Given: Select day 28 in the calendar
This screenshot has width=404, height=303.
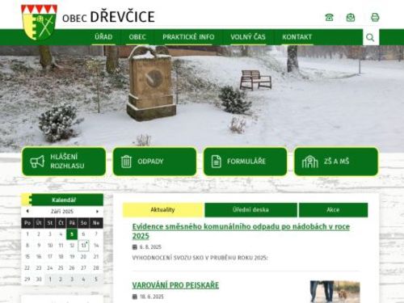Looking at the screenshot, I should (x=96, y=268).
